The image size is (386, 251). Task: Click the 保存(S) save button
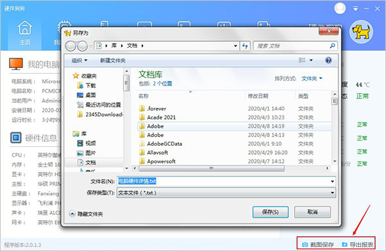pyautogui.click(x=270, y=212)
